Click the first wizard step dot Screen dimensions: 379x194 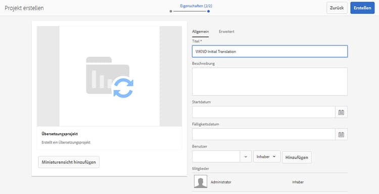tap(171, 11)
